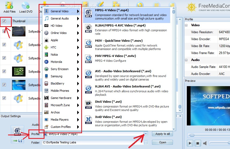
Task: Click the Thumbnail column header
Action: coord(19,21)
